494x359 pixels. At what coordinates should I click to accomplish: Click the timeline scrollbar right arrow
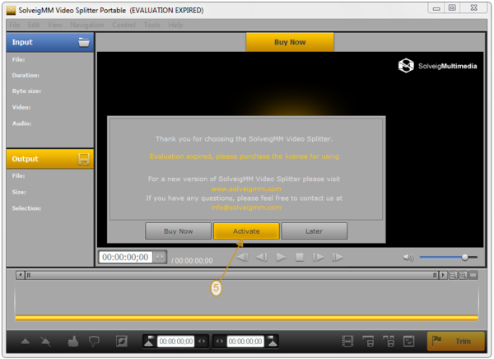coord(443,275)
